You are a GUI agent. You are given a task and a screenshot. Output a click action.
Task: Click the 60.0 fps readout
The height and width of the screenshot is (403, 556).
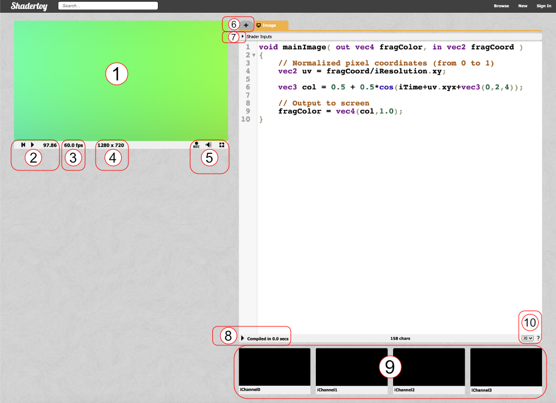[x=73, y=145]
